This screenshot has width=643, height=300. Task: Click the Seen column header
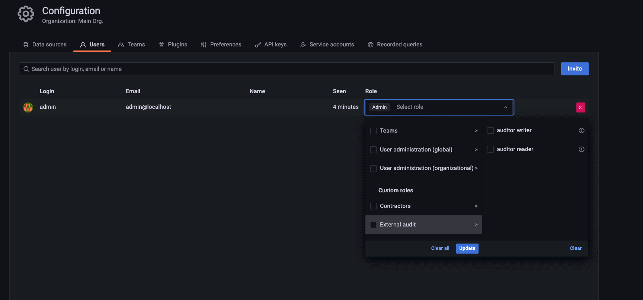[339, 91]
